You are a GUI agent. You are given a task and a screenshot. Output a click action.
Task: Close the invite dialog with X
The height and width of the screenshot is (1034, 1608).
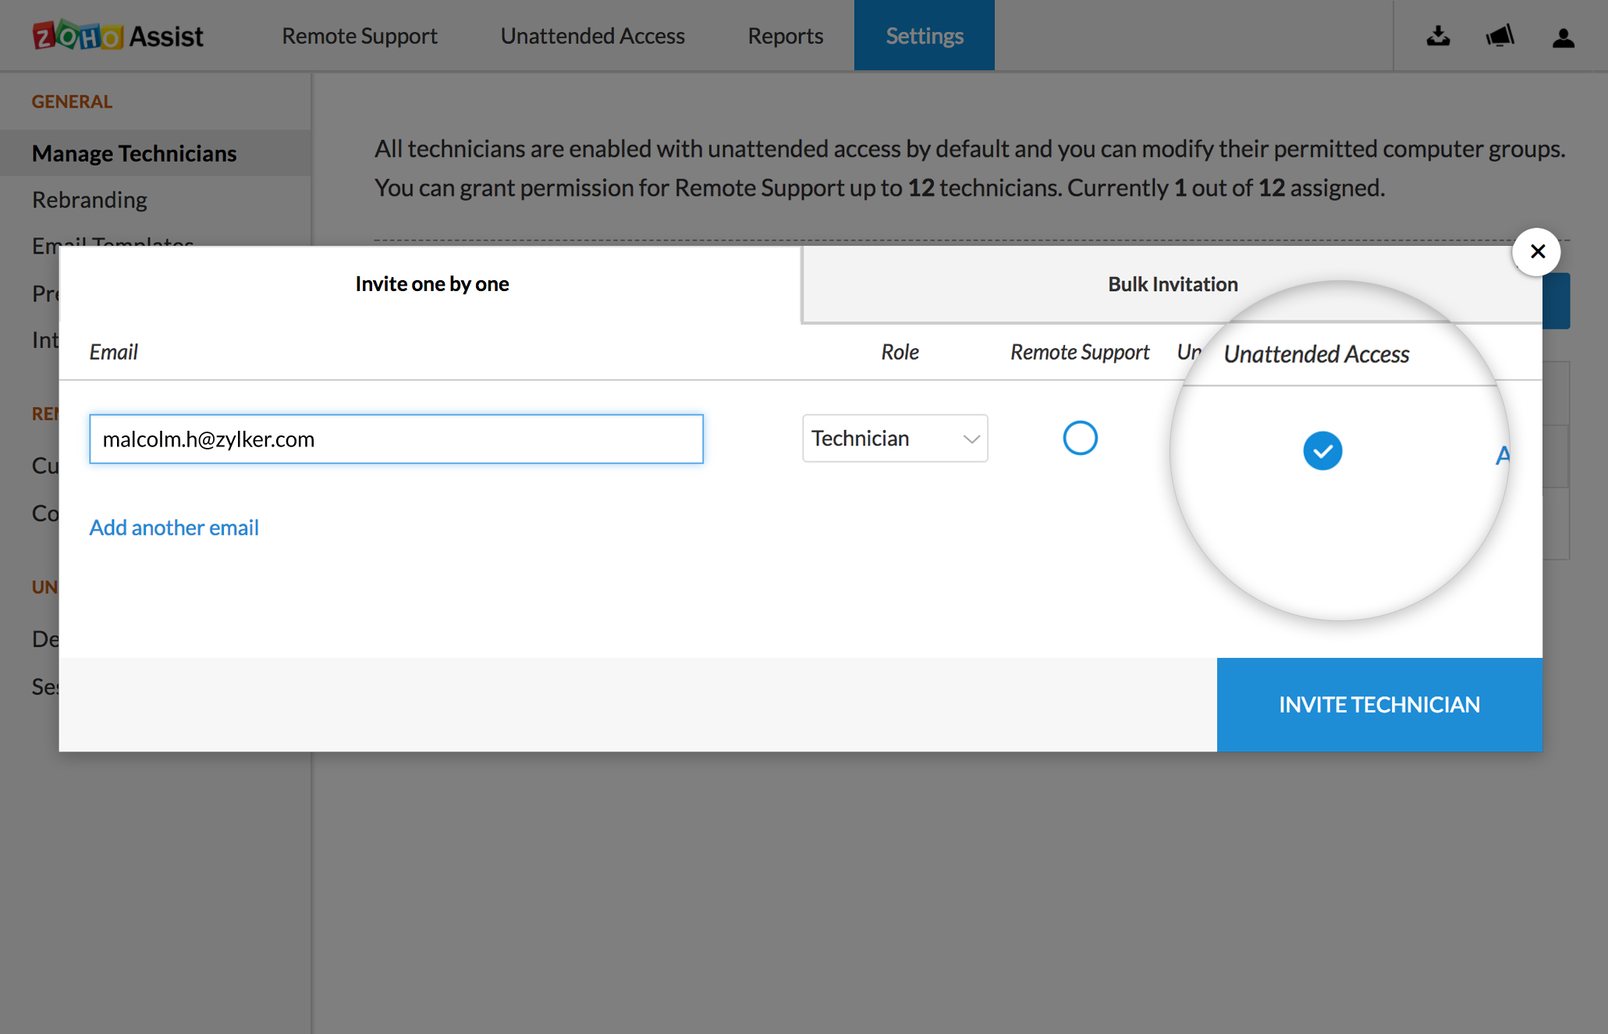(1536, 251)
